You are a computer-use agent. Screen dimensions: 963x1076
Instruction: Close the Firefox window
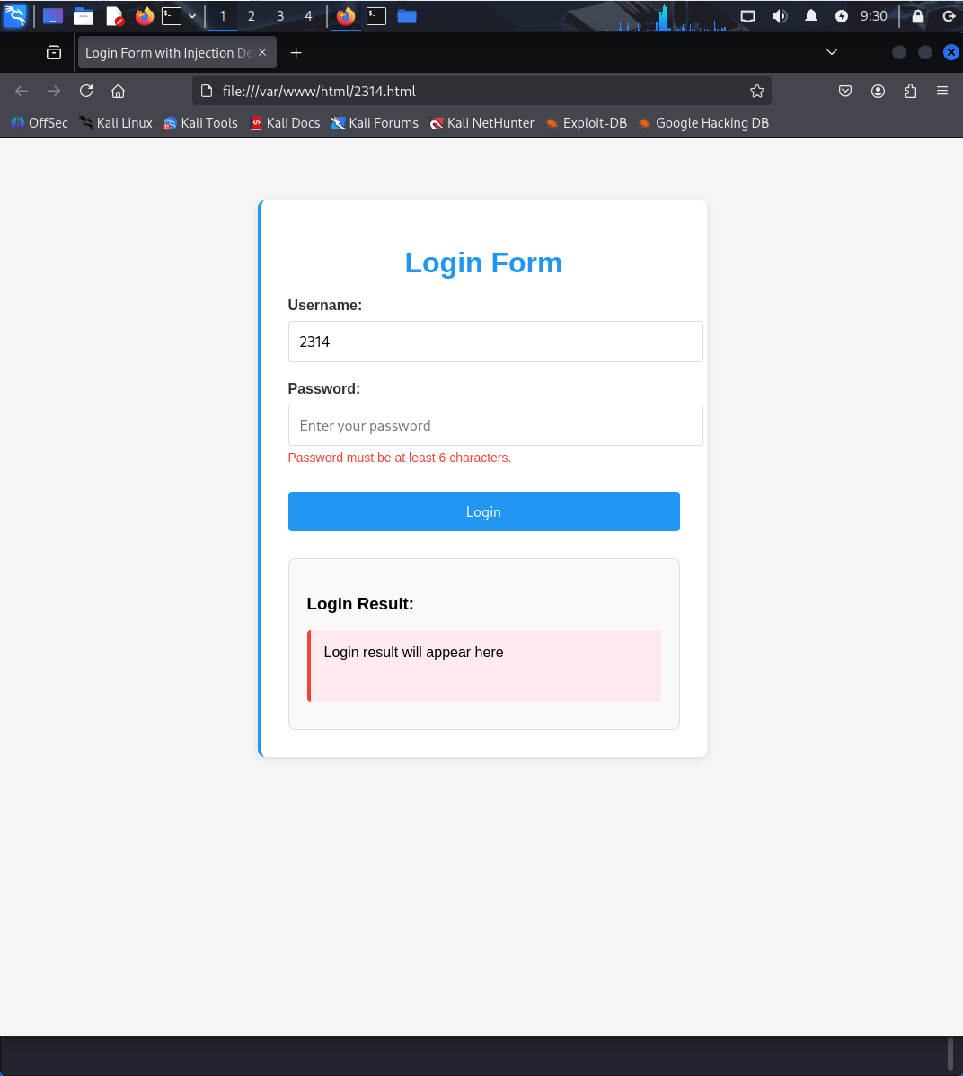(950, 52)
